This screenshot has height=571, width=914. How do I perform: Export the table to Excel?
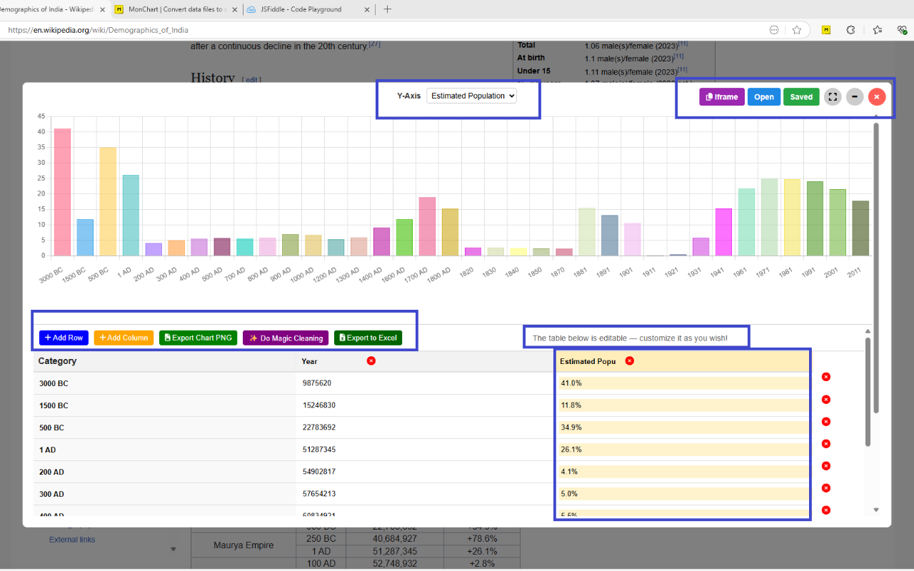pos(368,338)
